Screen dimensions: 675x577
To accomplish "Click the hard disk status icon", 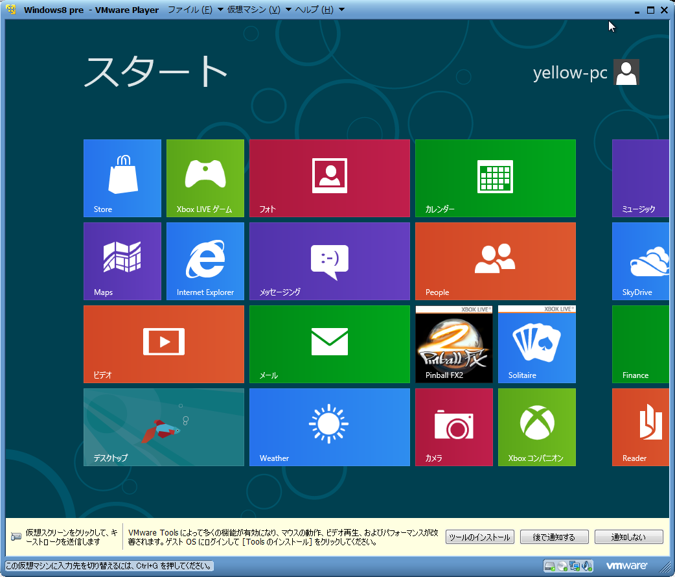I will click(550, 566).
